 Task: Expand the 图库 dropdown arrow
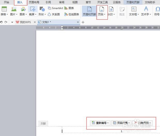coord(26,15)
